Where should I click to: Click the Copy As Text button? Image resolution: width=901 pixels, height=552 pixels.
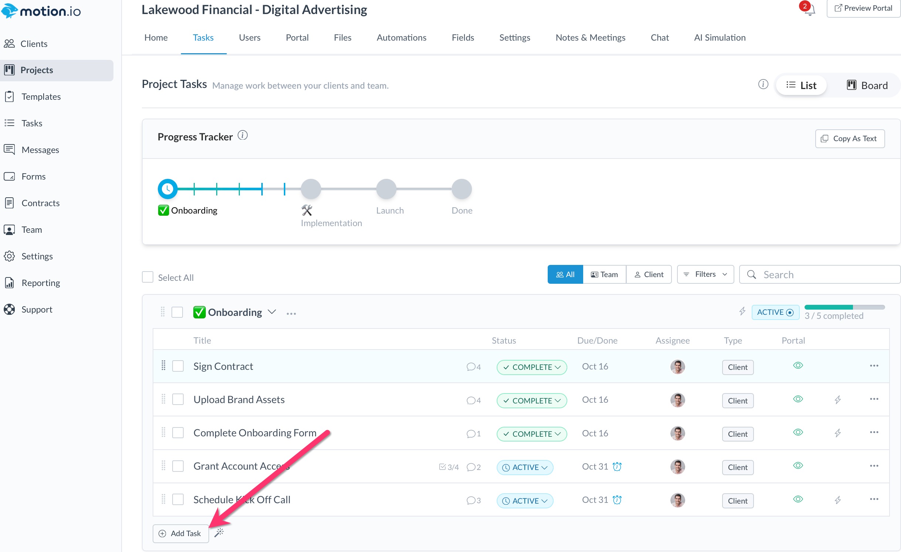pos(850,139)
